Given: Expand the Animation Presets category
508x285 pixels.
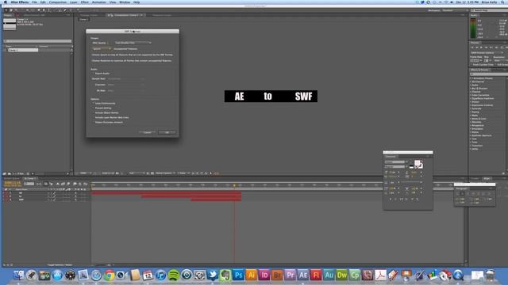Looking at the screenshot, I should (471, 78).
